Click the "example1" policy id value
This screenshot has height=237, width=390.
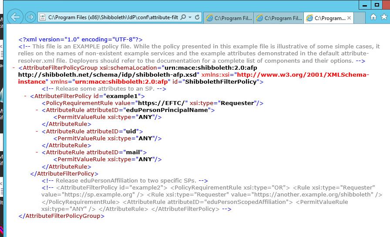(122, 96)
